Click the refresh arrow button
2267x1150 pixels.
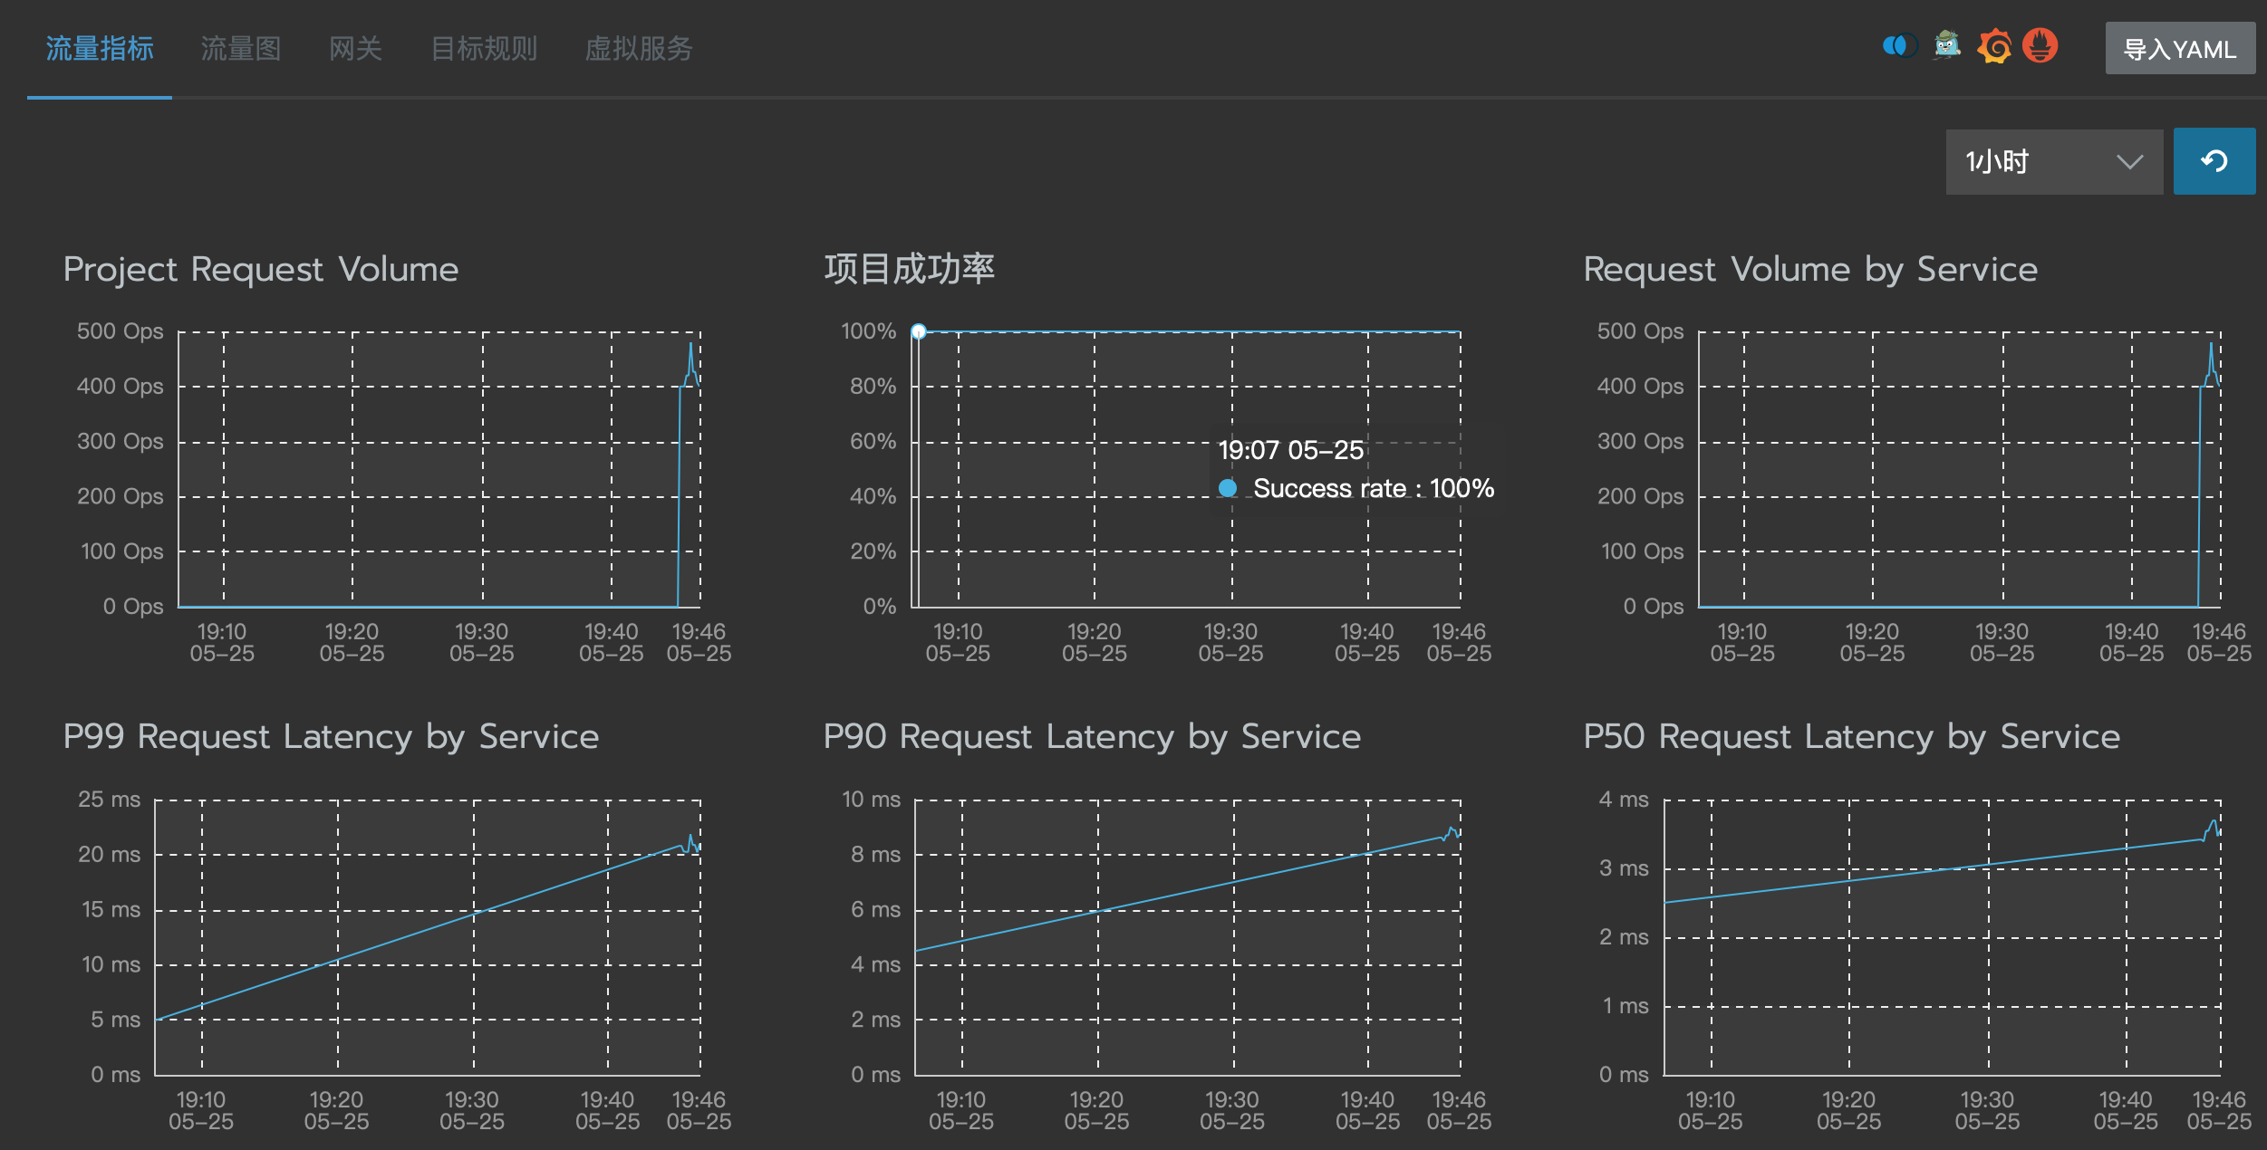point(2214,161)
